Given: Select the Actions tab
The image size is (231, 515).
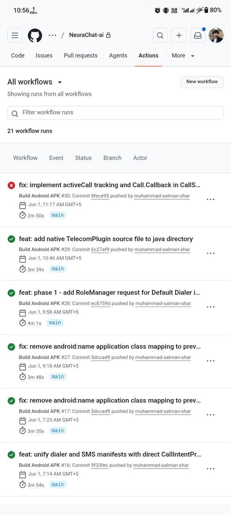Looking at the screenshot, I should click(148, 56).
